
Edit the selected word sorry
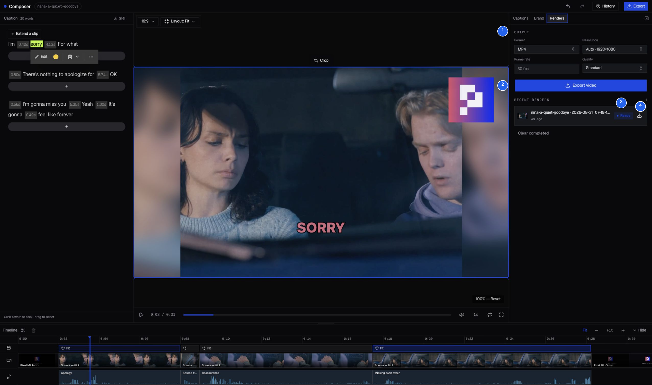(x=41, y=57)
